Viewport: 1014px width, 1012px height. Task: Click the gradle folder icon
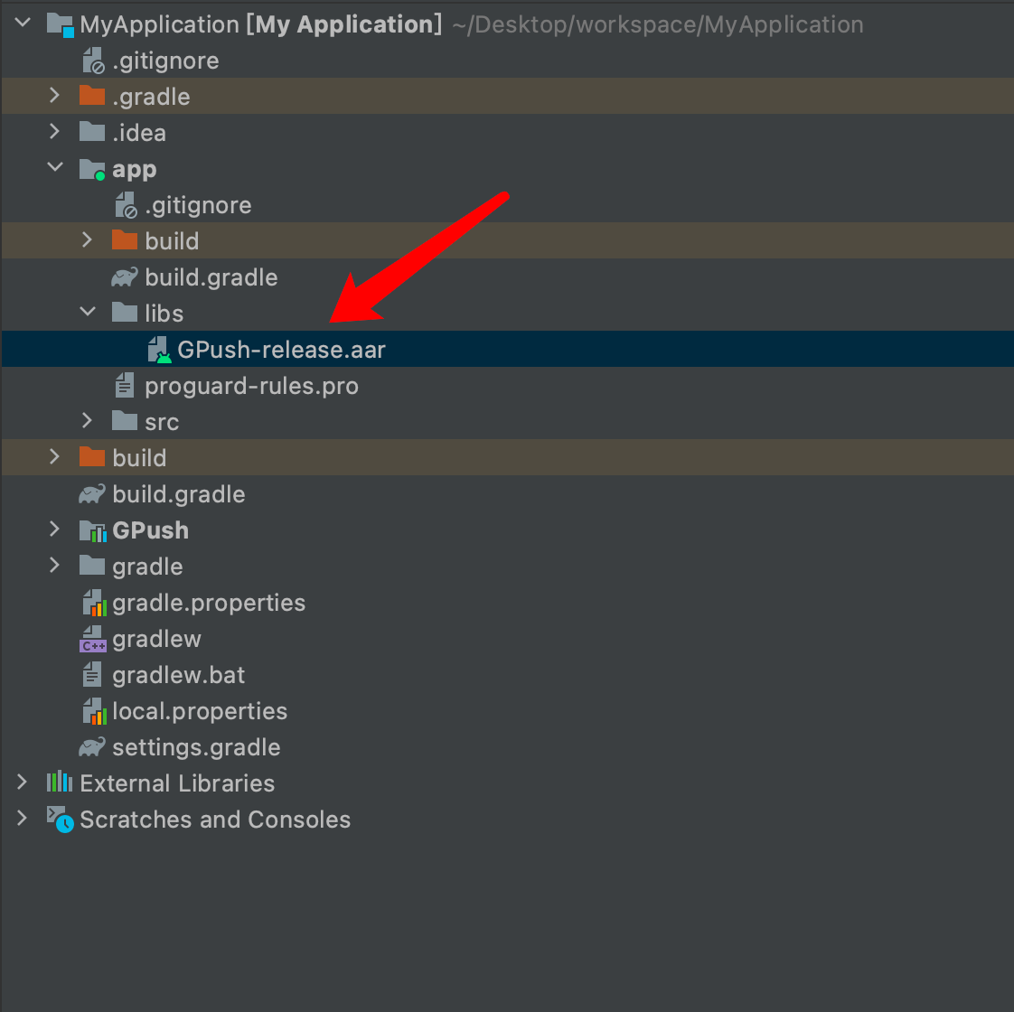[x=92, y=567]
